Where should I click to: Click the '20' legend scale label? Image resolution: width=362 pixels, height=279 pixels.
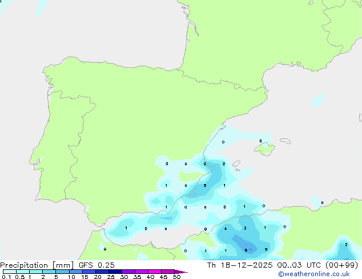pos(98,277)
